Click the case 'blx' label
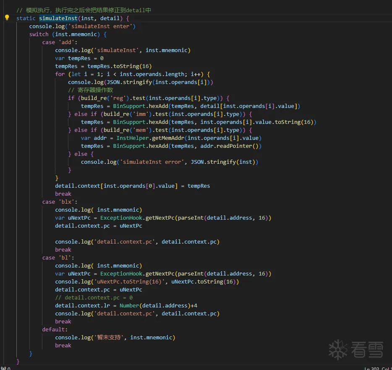The image size is (392, 370). click(60, 202)
